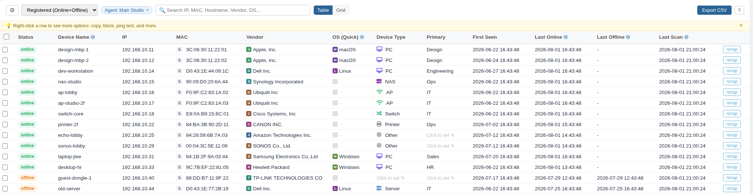Click the chip icon for echo-lobby
This screenshot has height=194, width=753.
click(x=379, y=135)
